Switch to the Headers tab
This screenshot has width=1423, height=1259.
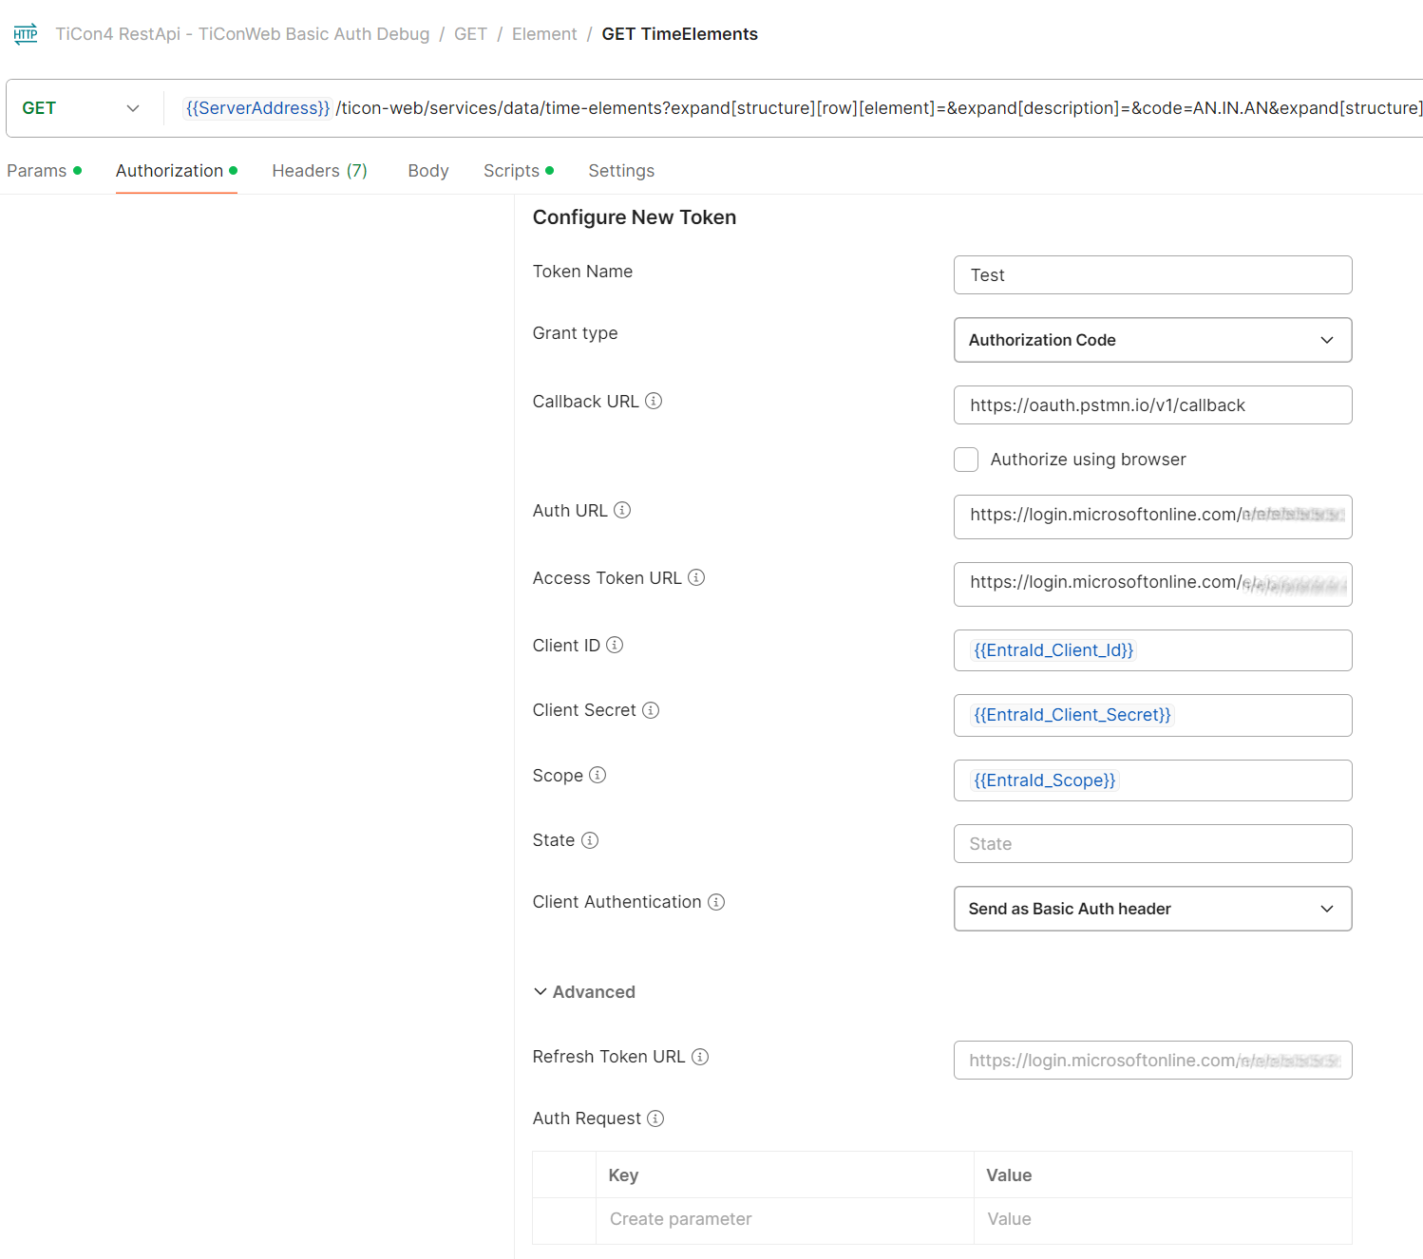click(x=319, y=171)
